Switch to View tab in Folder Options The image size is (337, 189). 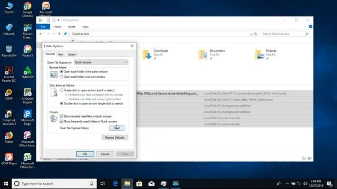[x=61, y=55]
